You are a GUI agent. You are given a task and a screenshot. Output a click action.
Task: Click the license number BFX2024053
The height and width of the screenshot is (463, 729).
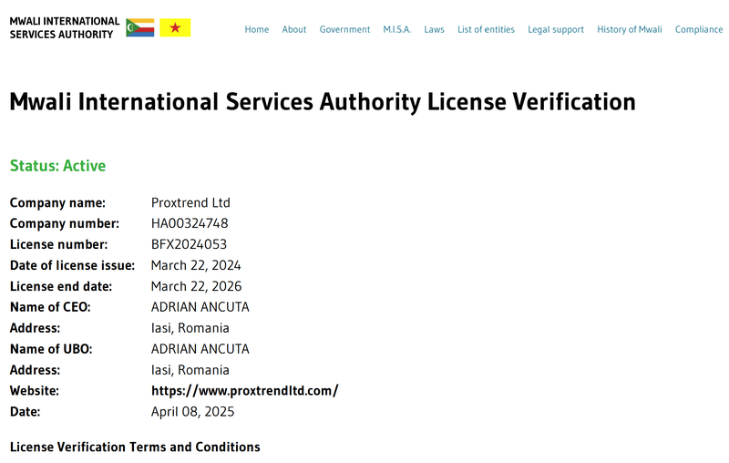(189, 244)
